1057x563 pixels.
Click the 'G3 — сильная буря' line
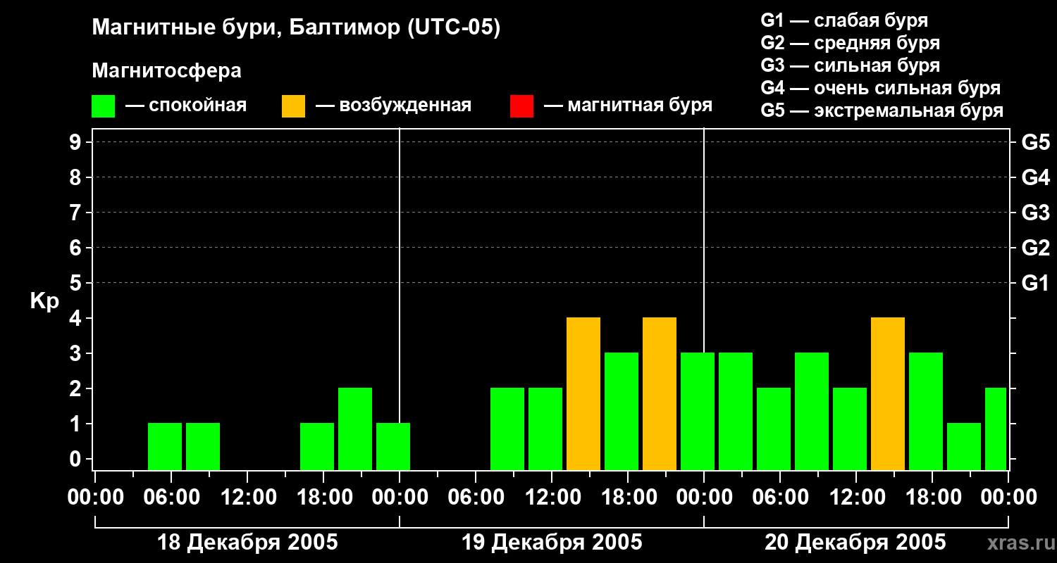[x=850, y=65]
